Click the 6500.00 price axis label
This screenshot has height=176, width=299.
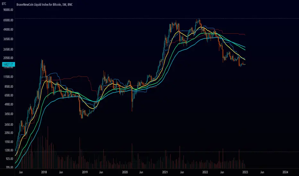pyautogui.click(x=9, y=95)
